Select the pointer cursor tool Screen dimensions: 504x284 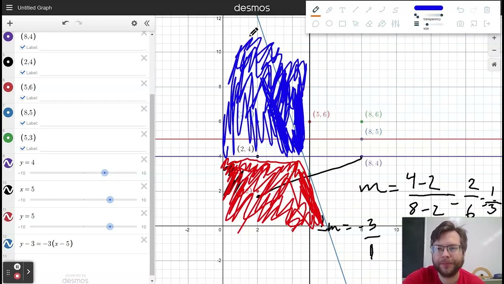pos(356,24)
